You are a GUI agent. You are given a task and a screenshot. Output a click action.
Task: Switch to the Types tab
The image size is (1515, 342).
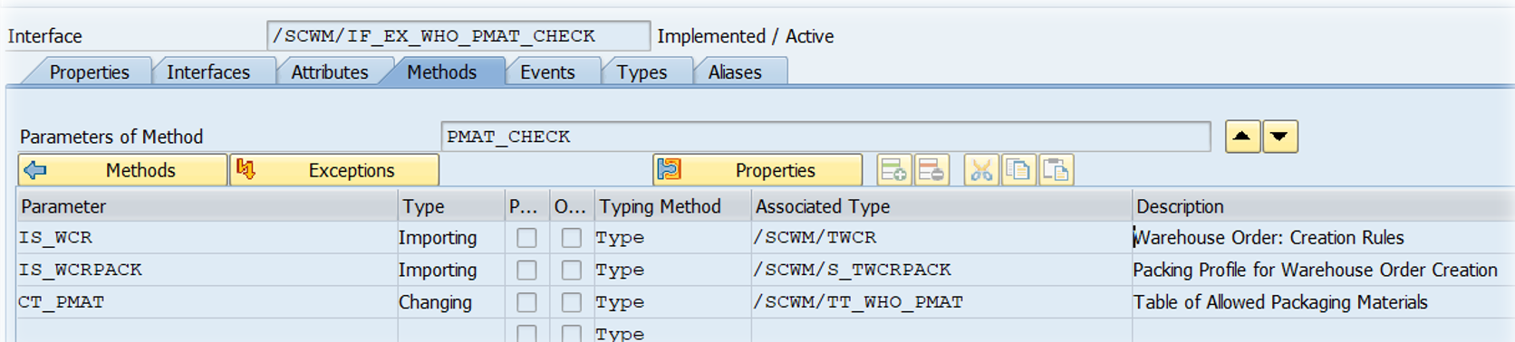point(642,71)
